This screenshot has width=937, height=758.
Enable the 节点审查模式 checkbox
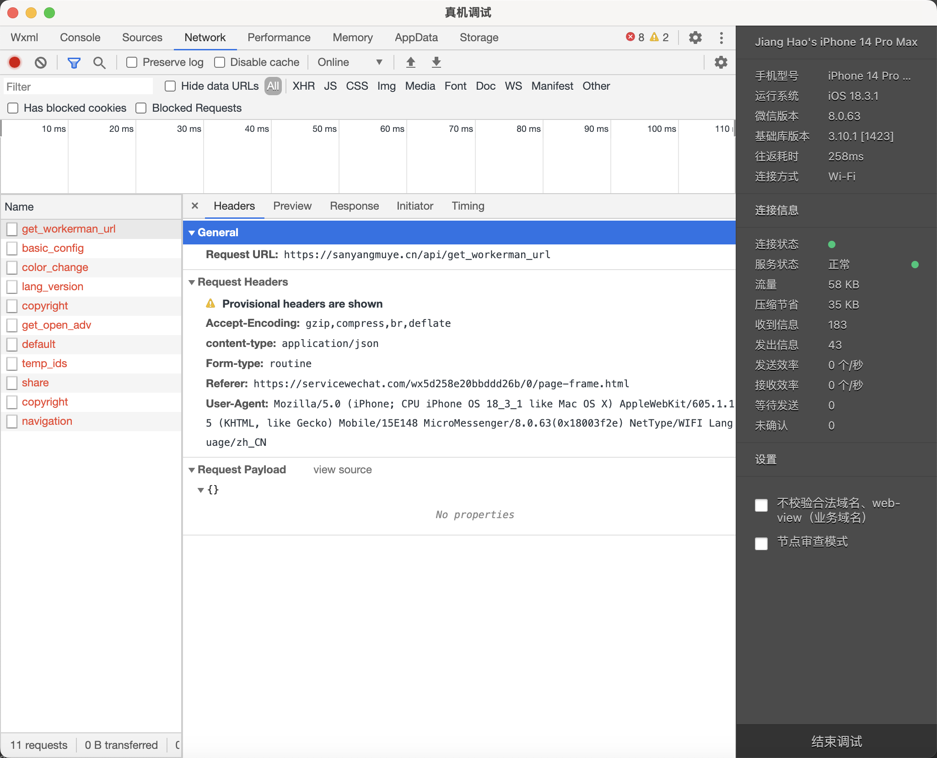761,544
